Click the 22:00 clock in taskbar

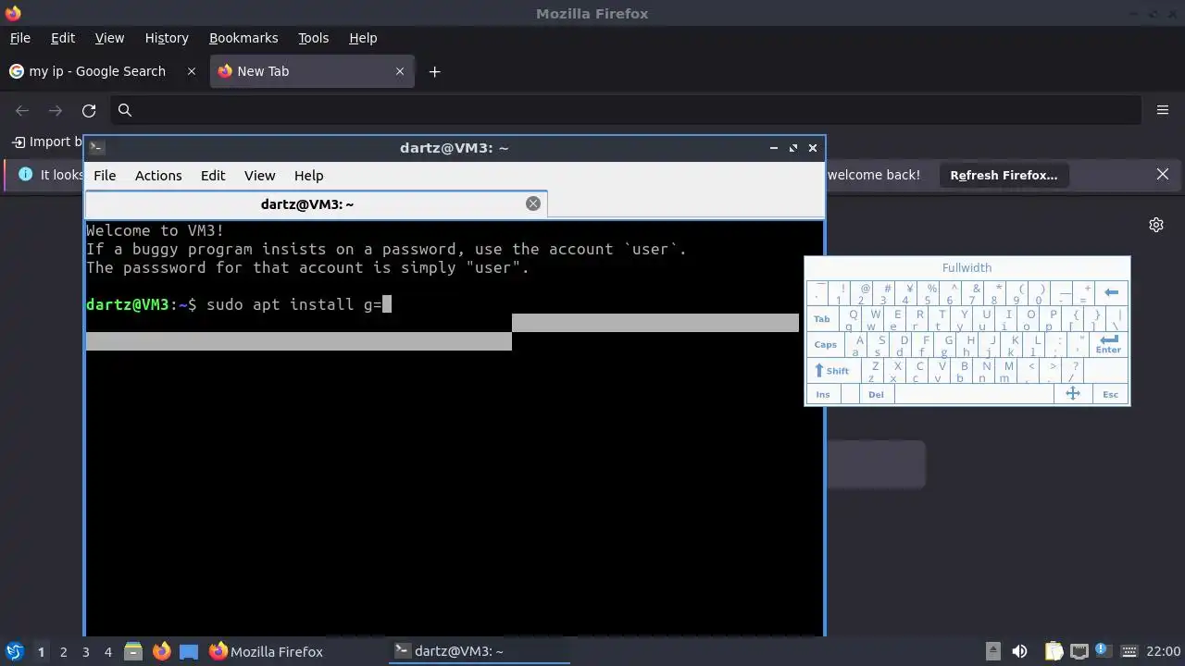click(1164, 651)
